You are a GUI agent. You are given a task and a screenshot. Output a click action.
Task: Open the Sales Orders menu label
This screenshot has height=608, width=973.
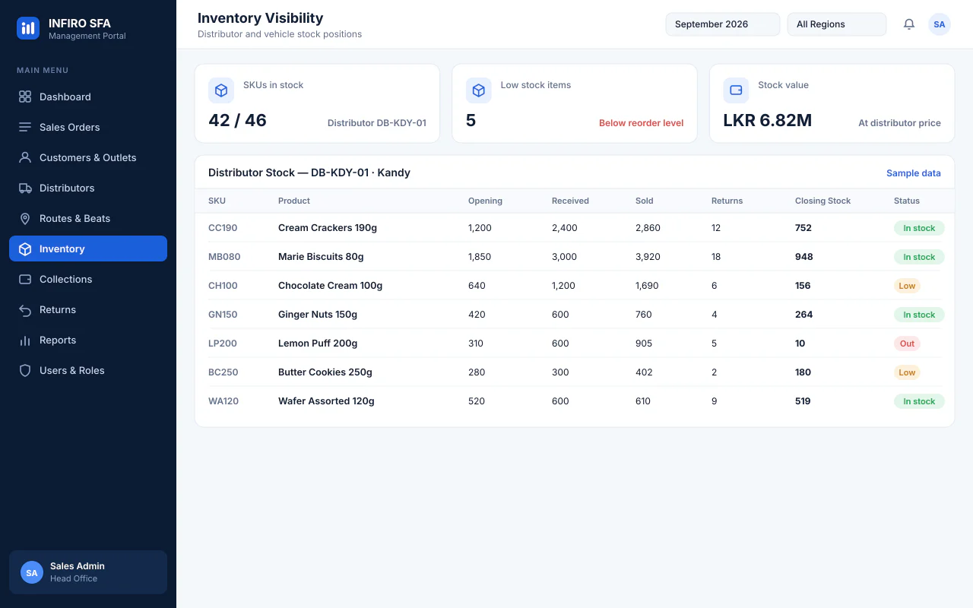click(x=70, y=127)
